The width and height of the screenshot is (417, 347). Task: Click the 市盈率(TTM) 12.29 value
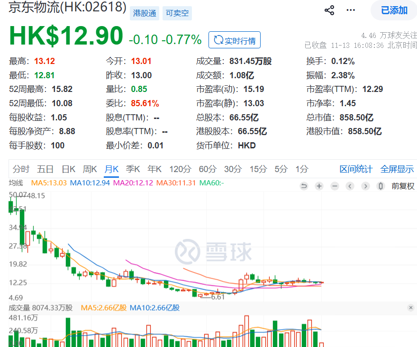tap(372, 89)
